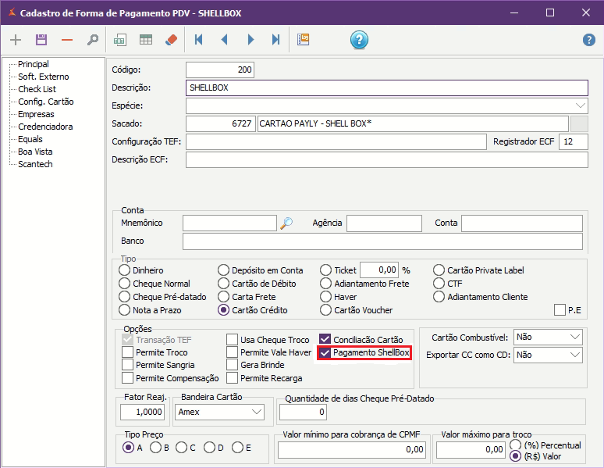Click the add new record plus icon
The width and height of the screenshot is (604, 468).
click(16, 40)
